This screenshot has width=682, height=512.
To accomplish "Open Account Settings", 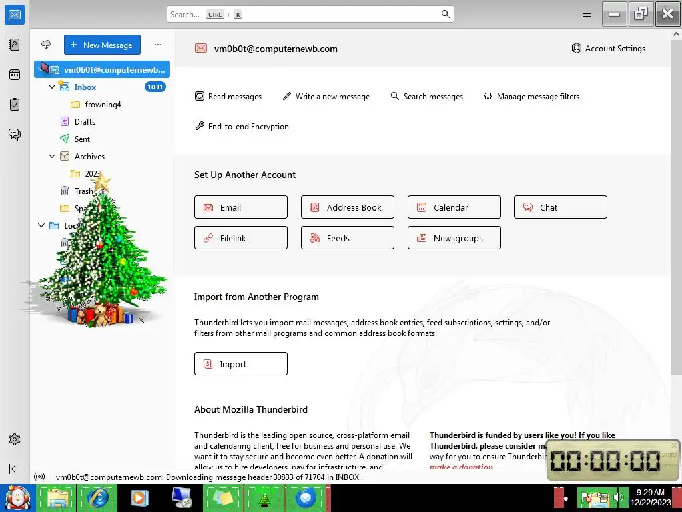I will click(609, 48).
